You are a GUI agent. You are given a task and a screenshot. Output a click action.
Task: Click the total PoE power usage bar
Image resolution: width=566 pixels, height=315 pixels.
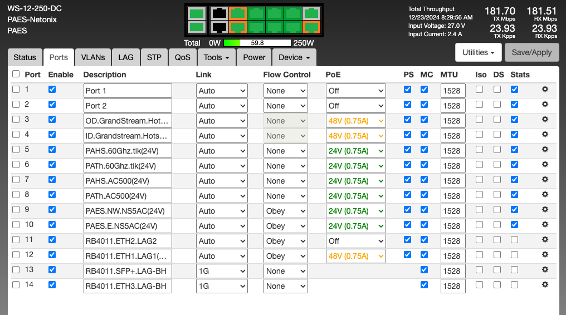click(257, 43)
